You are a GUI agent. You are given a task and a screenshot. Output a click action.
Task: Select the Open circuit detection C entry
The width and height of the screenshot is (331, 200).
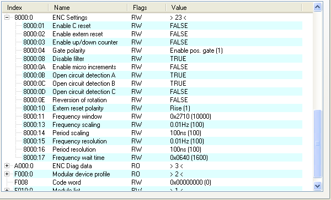(x=162, y=92)
